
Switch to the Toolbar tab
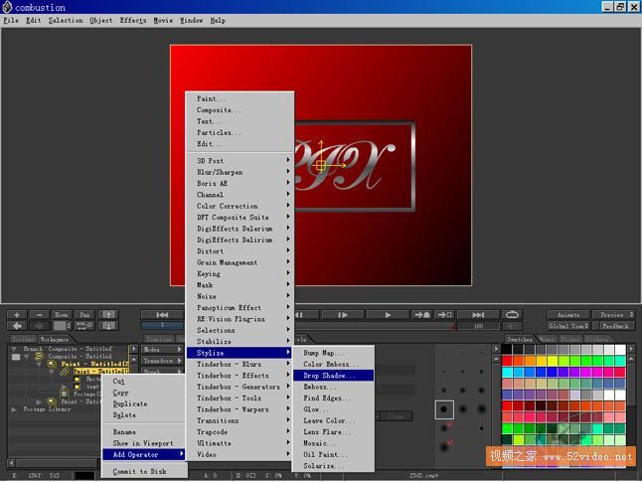tap(23, 339)
